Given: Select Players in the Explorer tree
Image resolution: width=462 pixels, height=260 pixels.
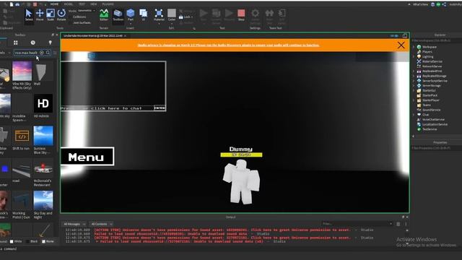Looking at the screenshot, I should coord(427,51).
